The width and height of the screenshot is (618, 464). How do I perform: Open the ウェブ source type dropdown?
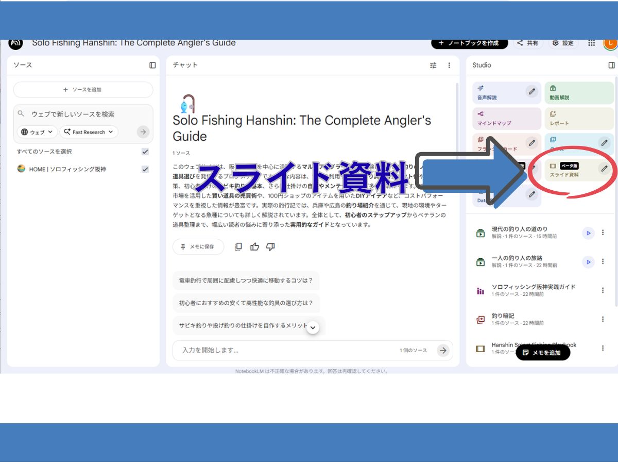[x=36, y=132]
